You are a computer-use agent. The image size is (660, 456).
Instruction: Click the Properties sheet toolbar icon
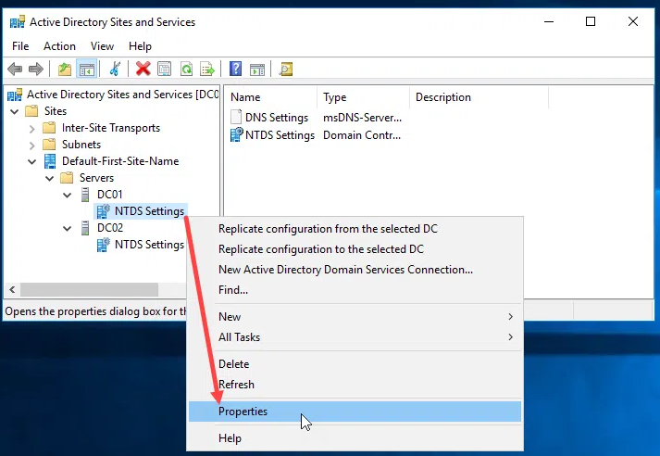click(164, 69)
